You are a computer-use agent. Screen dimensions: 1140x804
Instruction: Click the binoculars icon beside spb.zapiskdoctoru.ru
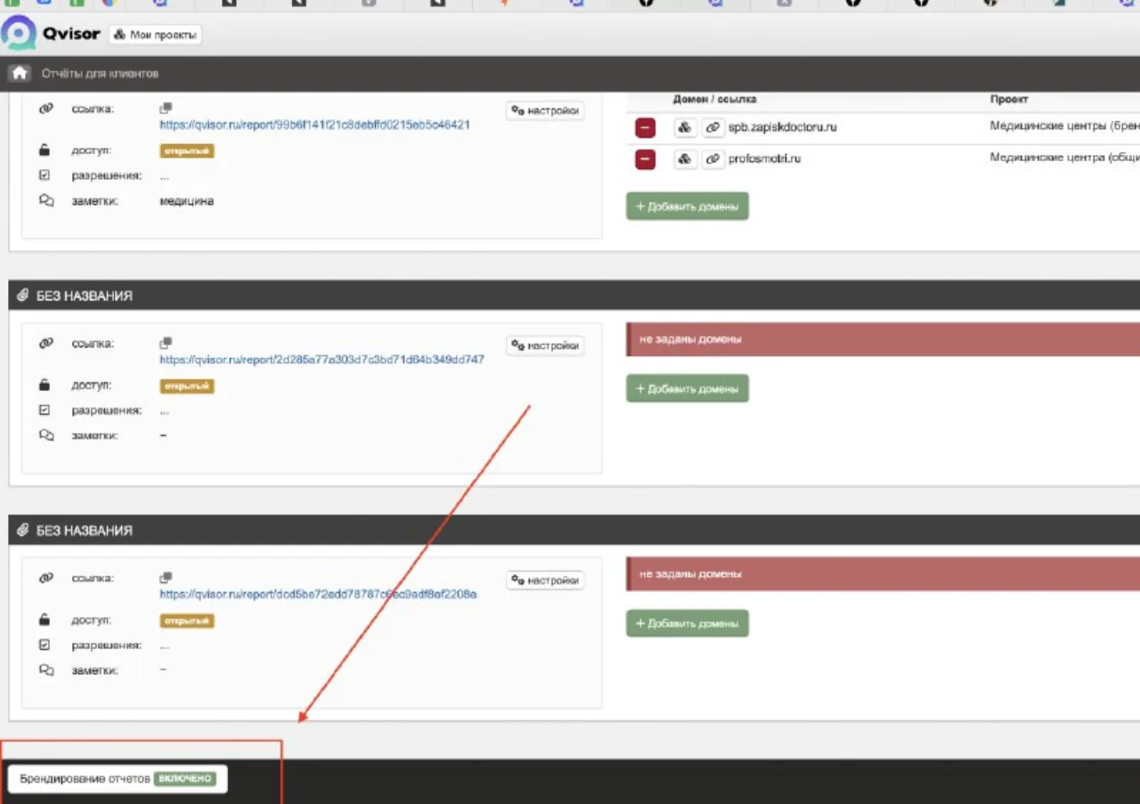pyautogui.click(x=684, y=128)
